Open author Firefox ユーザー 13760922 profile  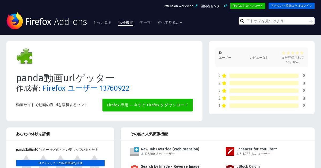(x=86, y=88)
